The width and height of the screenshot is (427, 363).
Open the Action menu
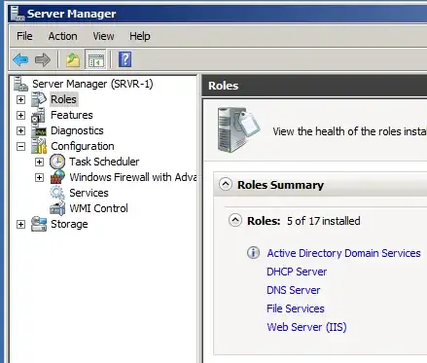coord(62,36)
